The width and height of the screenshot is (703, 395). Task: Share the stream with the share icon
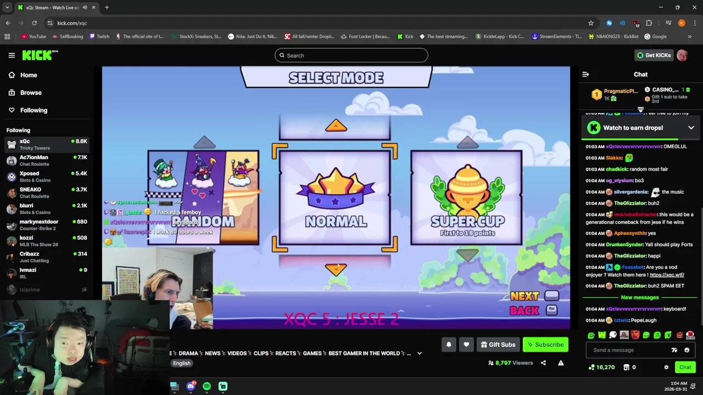click(543, 363)
